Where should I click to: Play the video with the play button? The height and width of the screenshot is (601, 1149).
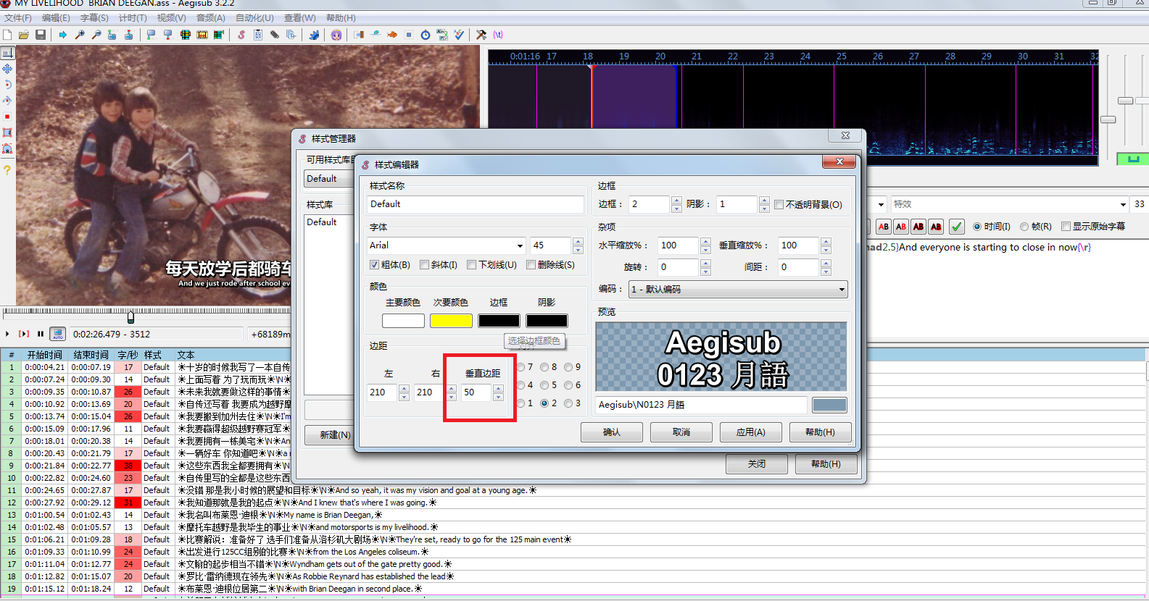pos(7,334)
